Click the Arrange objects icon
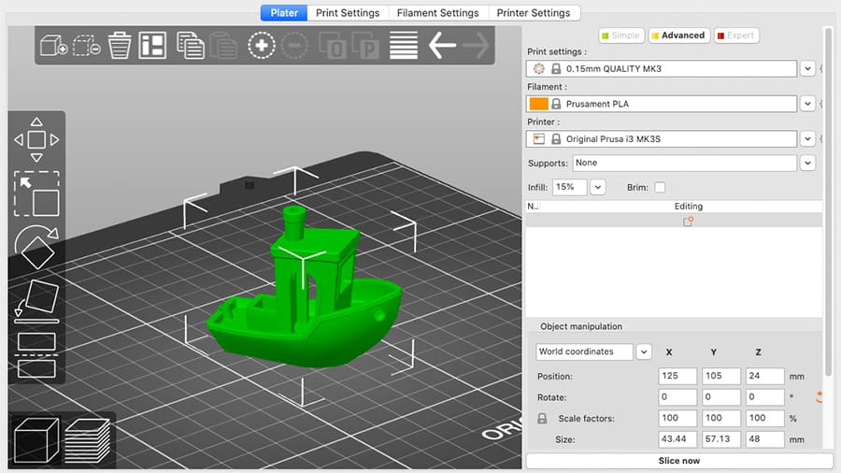This screenshot has height=473, width=841. coord(152,46)
